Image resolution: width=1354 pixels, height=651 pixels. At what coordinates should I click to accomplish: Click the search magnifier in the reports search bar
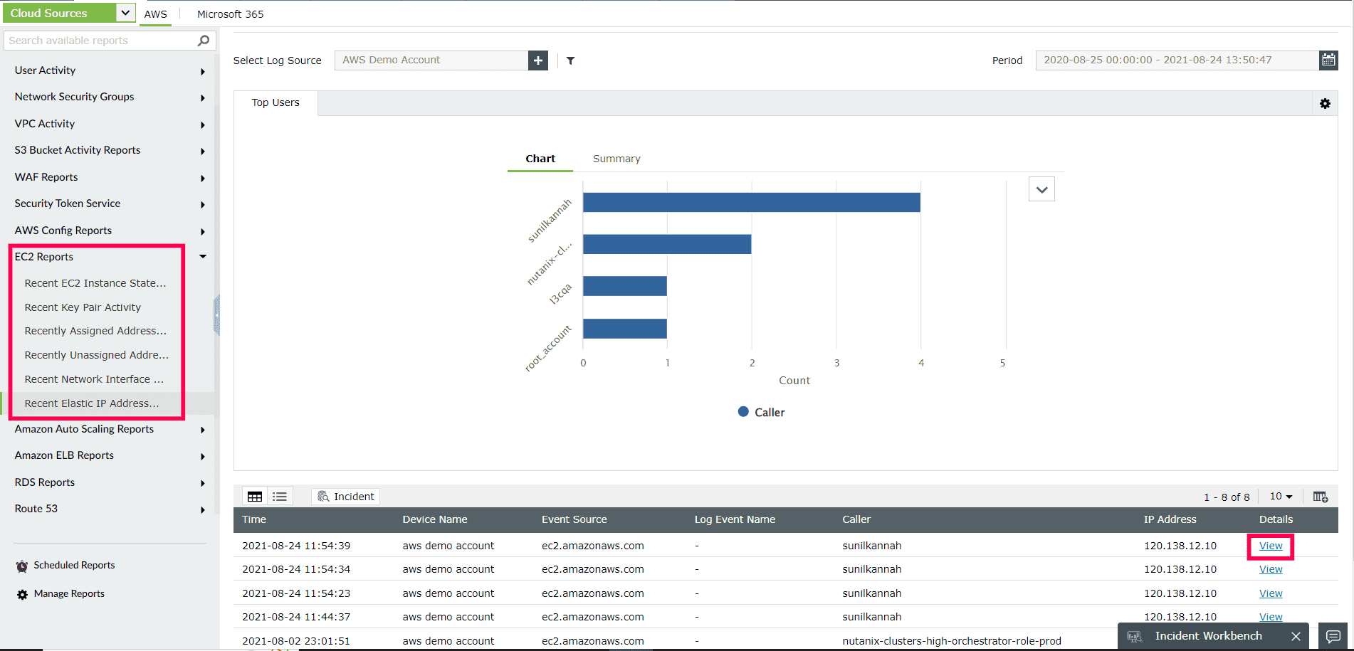203,40
